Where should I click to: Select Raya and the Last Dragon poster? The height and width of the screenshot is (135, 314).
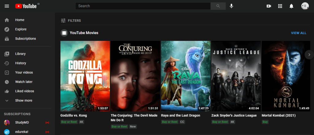[186, 76]
